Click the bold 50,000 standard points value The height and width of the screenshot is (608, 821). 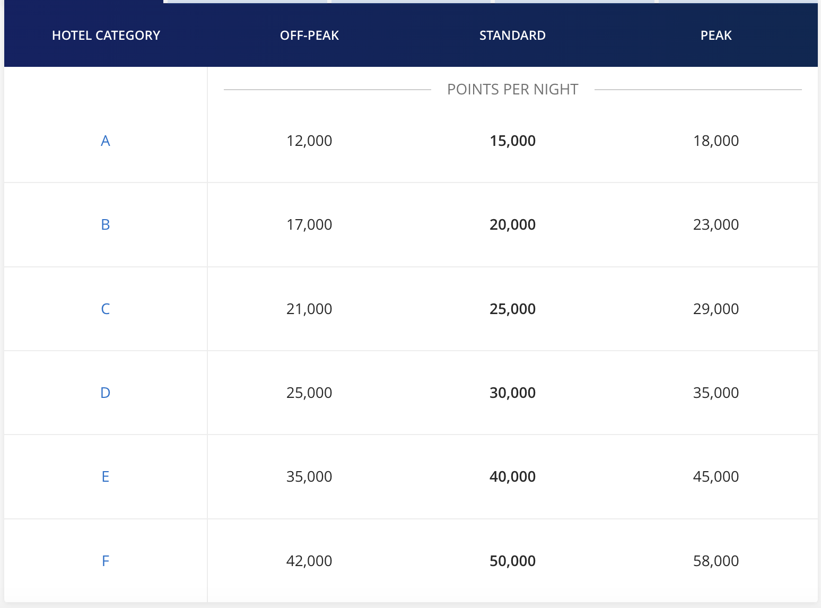pos(512,561)
